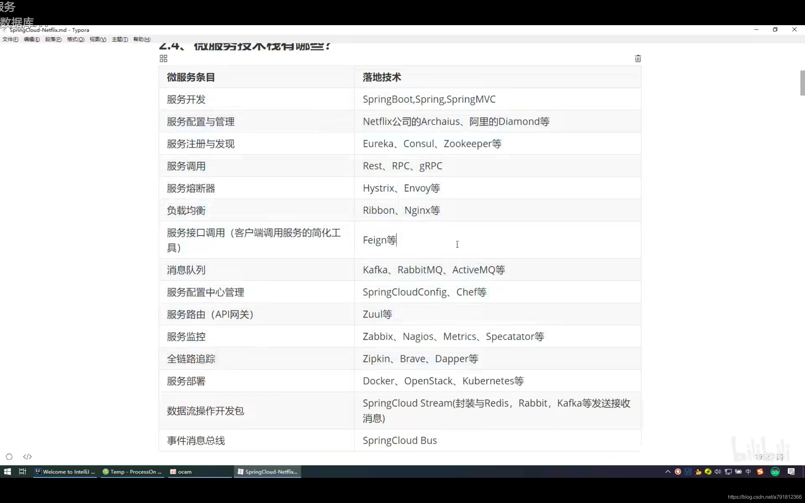Open the network tray icon

[x=728, y=471]
